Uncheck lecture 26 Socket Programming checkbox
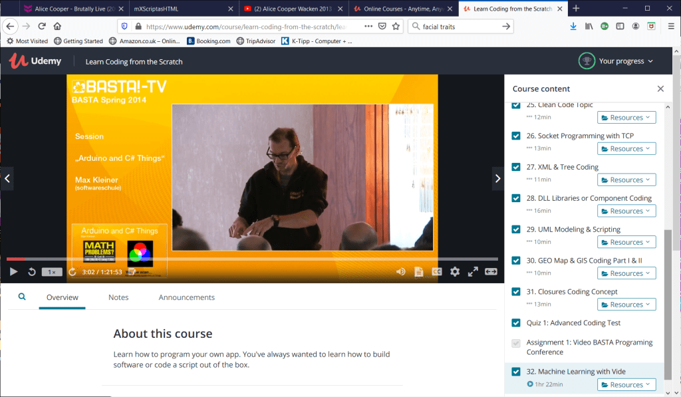681x397 pixels. coord(516,136)
